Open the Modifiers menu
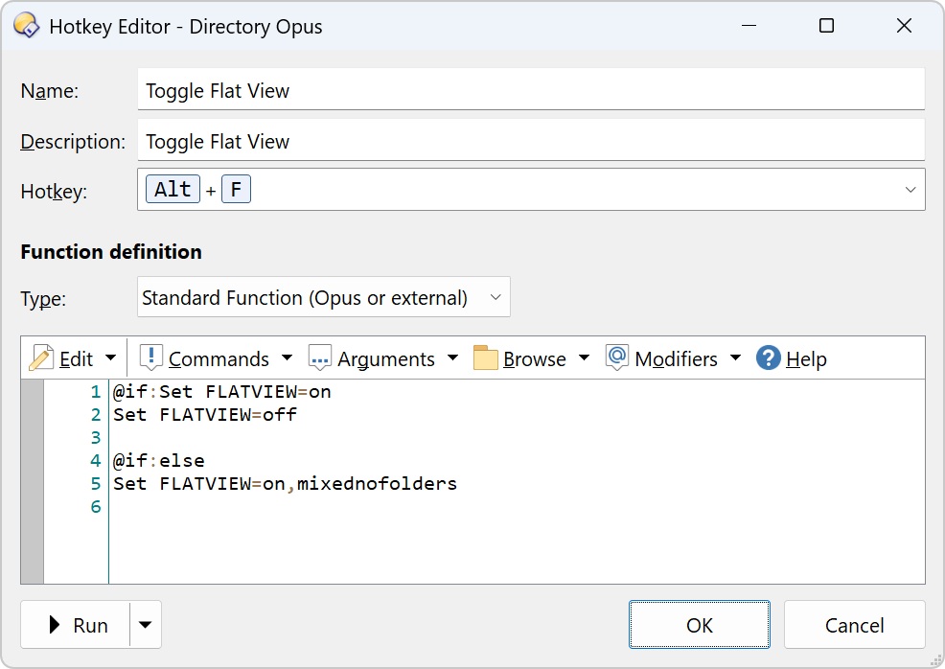The width and height of the screenshot is (945, 669). [x=676, y=358]
